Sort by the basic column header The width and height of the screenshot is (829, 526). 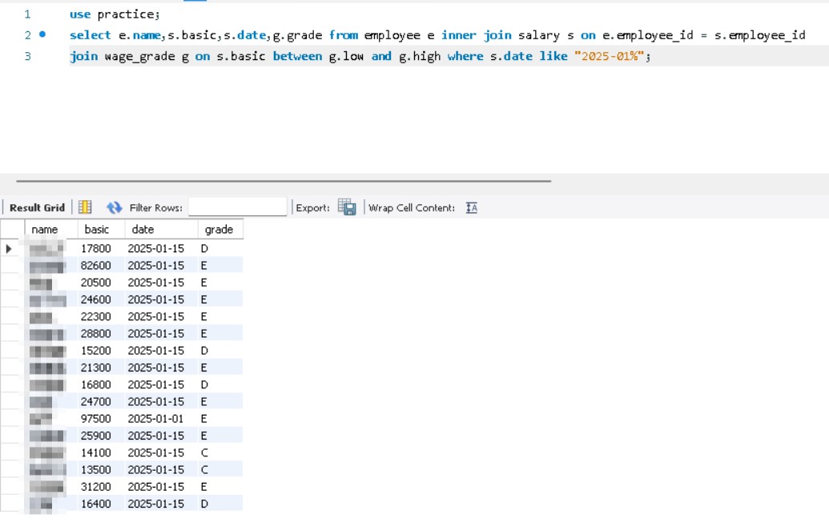click(97, 230)
